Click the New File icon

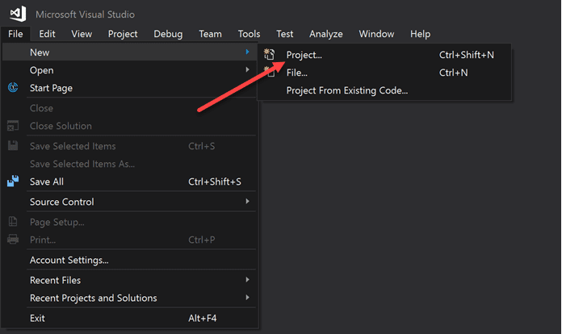click(x=271, y=73)
